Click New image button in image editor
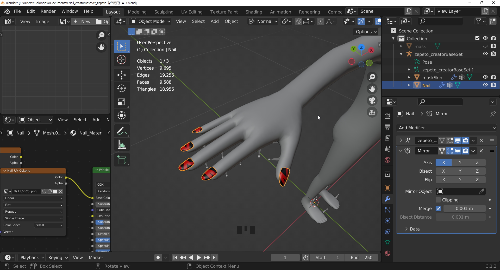The height and width of the screenshot is (270, 500). pyautogui.click(x=82, y=22)
